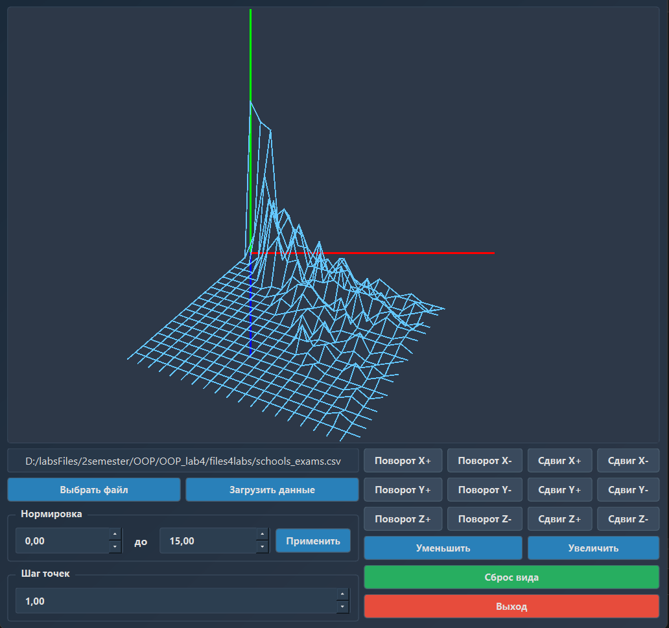Viewport: 669px width, 628px height.
Task: Shift model with 'Сдвиг Z+'
Action: coord(560,518)
